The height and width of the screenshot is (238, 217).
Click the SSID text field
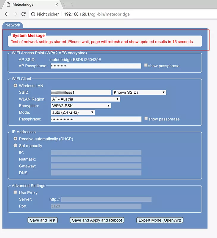point(81,93)
